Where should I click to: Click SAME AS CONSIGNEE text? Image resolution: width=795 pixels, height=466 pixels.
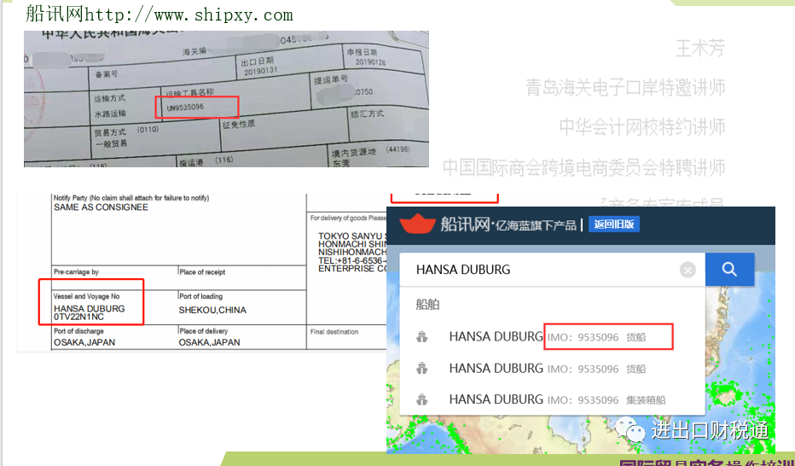tap(101, 207)
